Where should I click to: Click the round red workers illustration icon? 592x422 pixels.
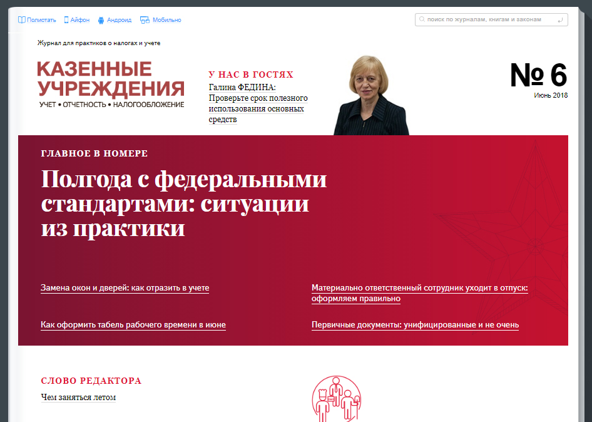click(336, 399)
